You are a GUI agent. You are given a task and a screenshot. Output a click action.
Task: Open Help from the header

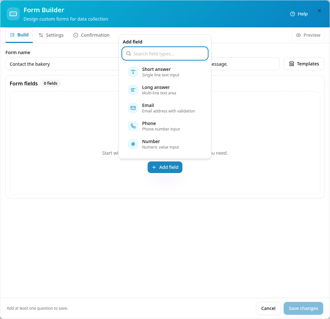(x=299, y=14)
